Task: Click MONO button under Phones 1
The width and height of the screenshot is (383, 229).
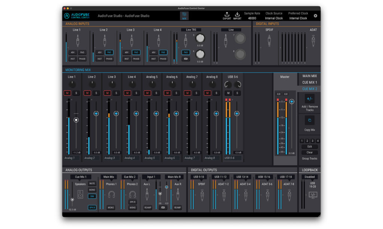Action: [111, 208]
